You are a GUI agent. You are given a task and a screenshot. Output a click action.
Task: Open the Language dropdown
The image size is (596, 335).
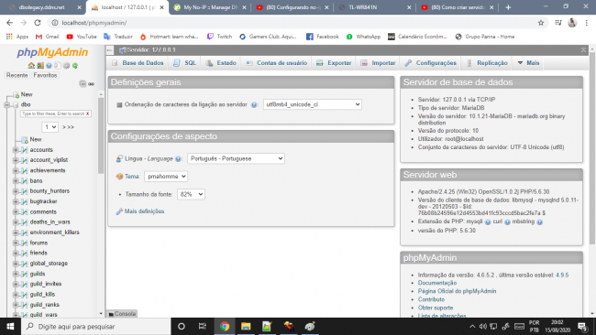tap(236, 158)
